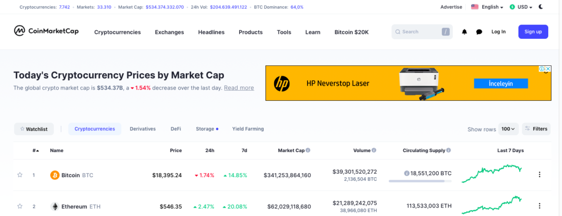Expand the Show rows 100 dropdown

(508, 129)
